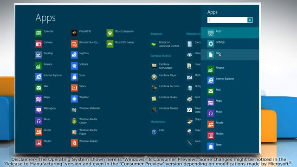Launch the Windows Media Player icon

coord(74,132)
